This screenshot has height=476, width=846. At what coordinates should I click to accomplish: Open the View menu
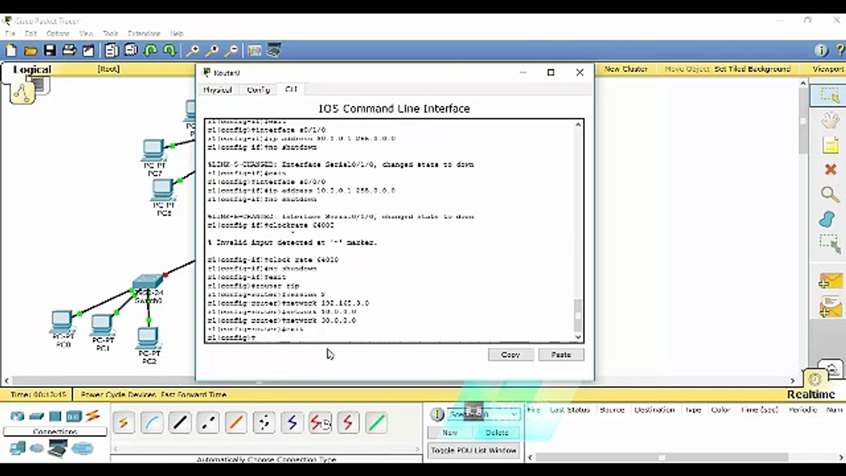[x=86, y=33]
